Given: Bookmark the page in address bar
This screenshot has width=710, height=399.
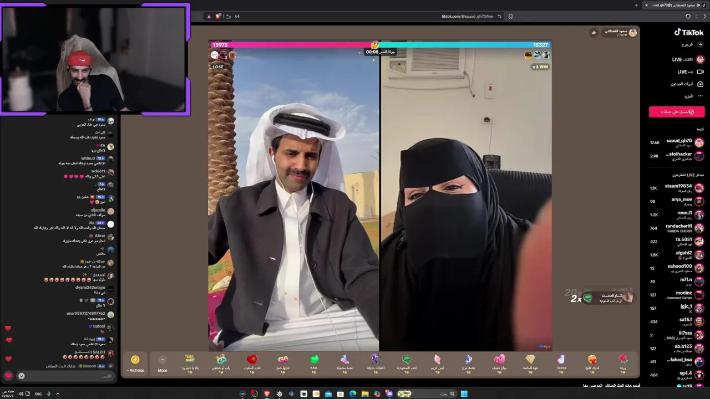Looking at the screenshot, I should coord(510,16).
